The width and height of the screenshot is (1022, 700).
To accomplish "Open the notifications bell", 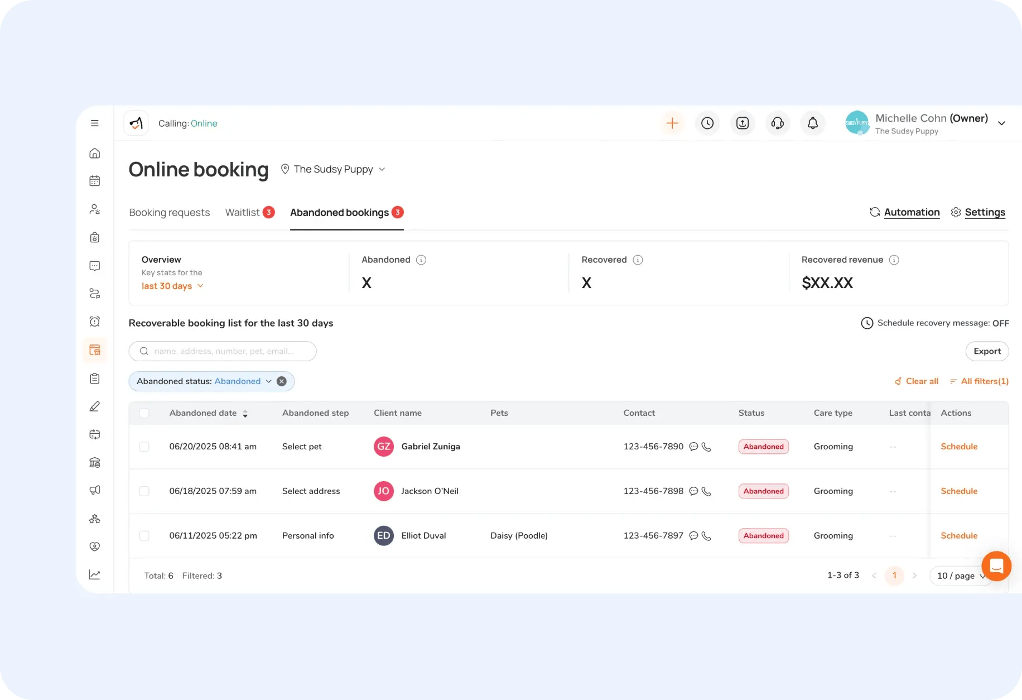I will coord(813,123).
